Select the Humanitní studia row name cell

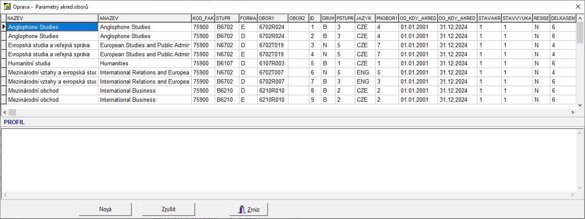(52, 63)
